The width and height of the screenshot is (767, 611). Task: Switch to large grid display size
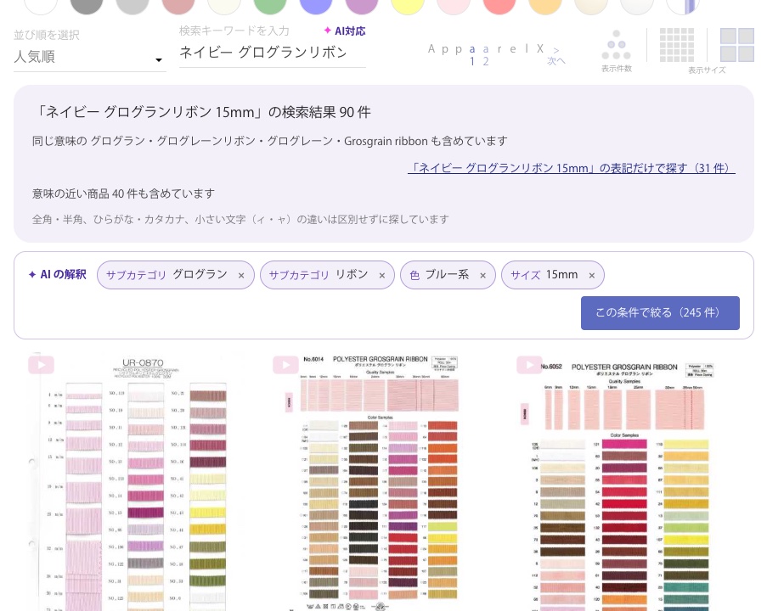(737, 45)
